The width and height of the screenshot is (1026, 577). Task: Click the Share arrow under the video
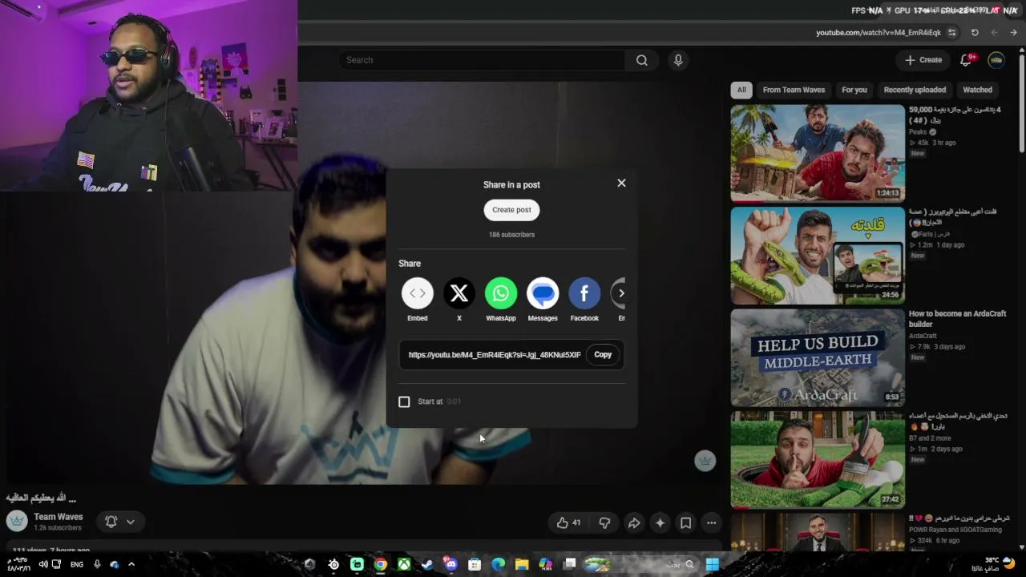[633, 523]
